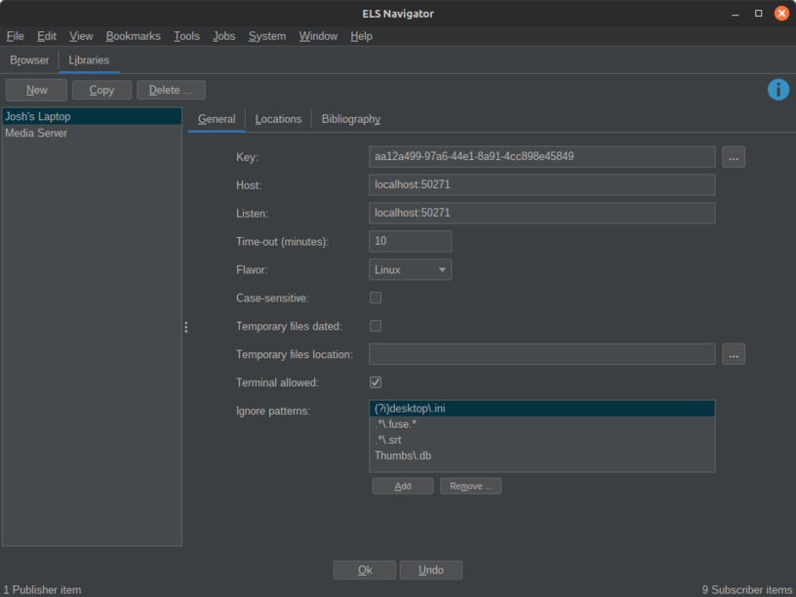Go to the Browser tab
Viewport: 796px width, 597px height.
29,60
